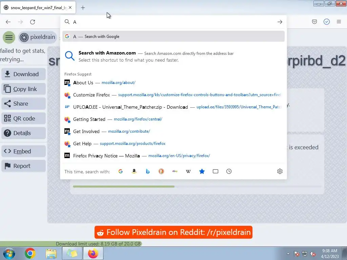Open Getting Started suggestion
Screen dimensions: 347x260
click(173, 119)
